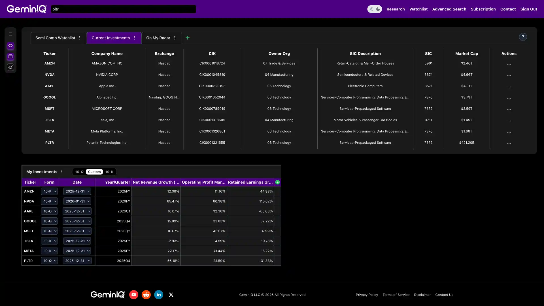This screenshot has width=544, height=306.
Task: View the Privacy Policy link
Action: pyautogui.click(x=367, y=295)
